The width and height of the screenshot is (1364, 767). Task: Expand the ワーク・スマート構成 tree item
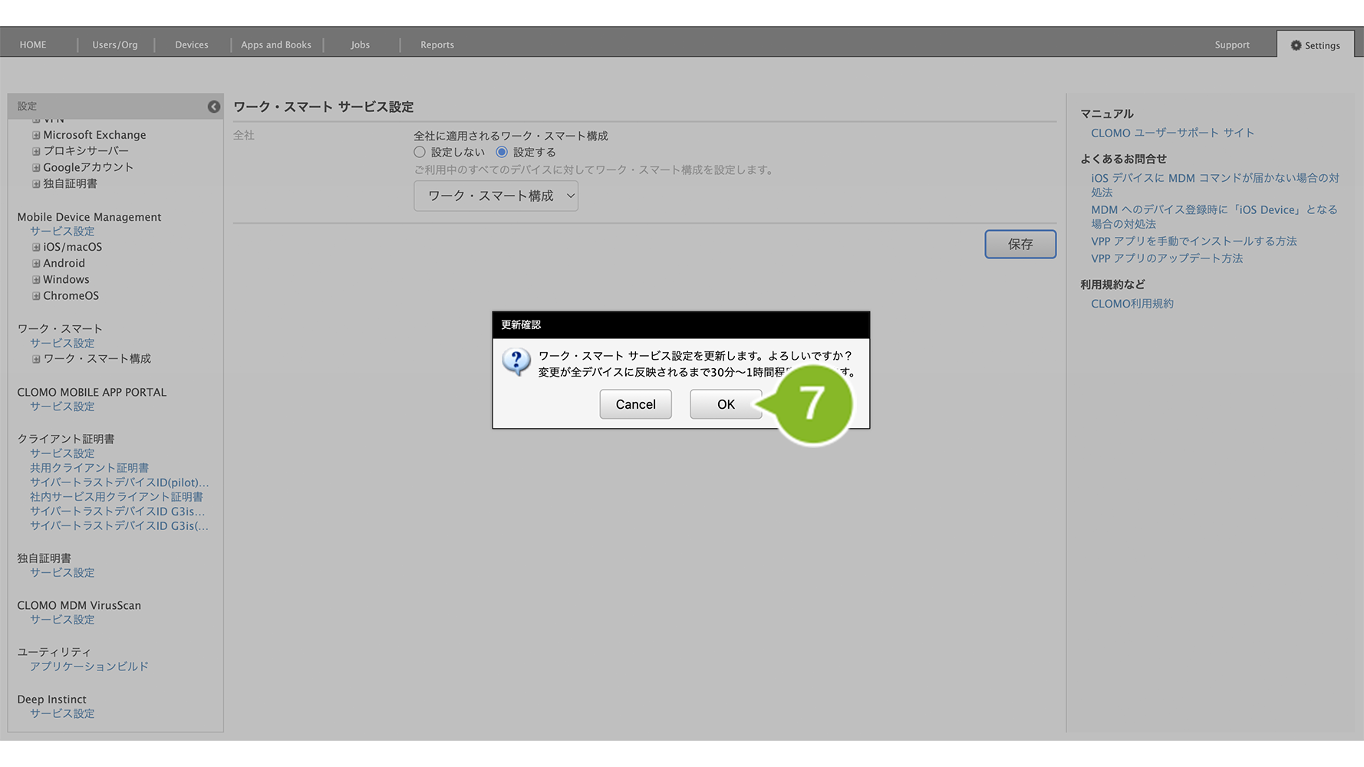[x=36, y=359]
